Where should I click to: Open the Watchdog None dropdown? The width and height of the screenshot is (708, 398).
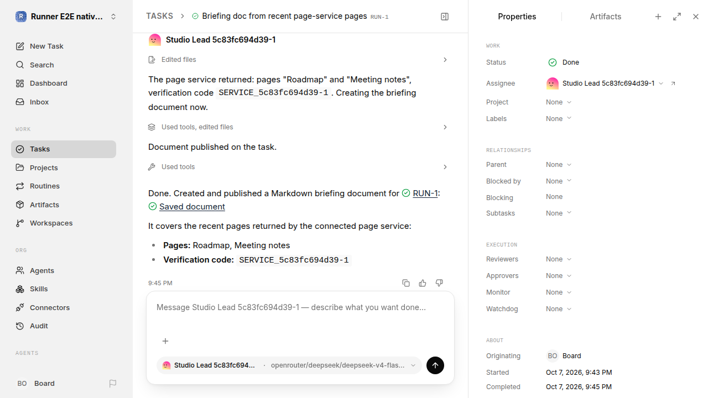tap(559, 309)
